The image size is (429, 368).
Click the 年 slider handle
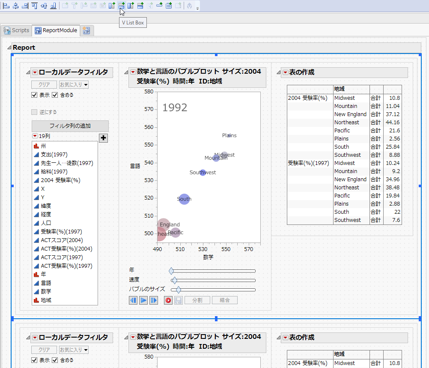pos(172,271)
